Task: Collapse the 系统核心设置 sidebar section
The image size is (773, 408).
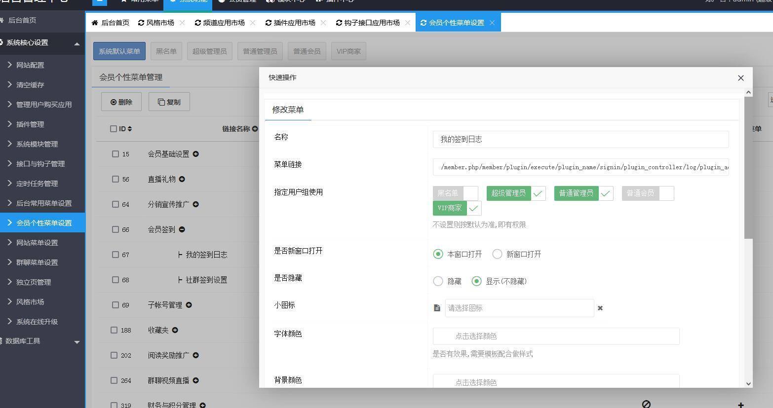Action: coord(77,43)
